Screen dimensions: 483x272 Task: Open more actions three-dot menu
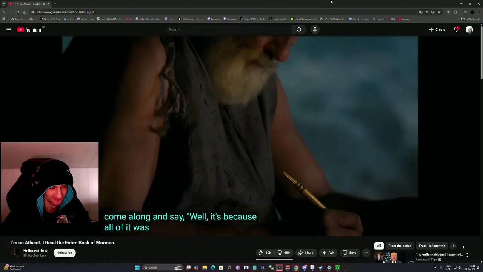pos(366,253)
